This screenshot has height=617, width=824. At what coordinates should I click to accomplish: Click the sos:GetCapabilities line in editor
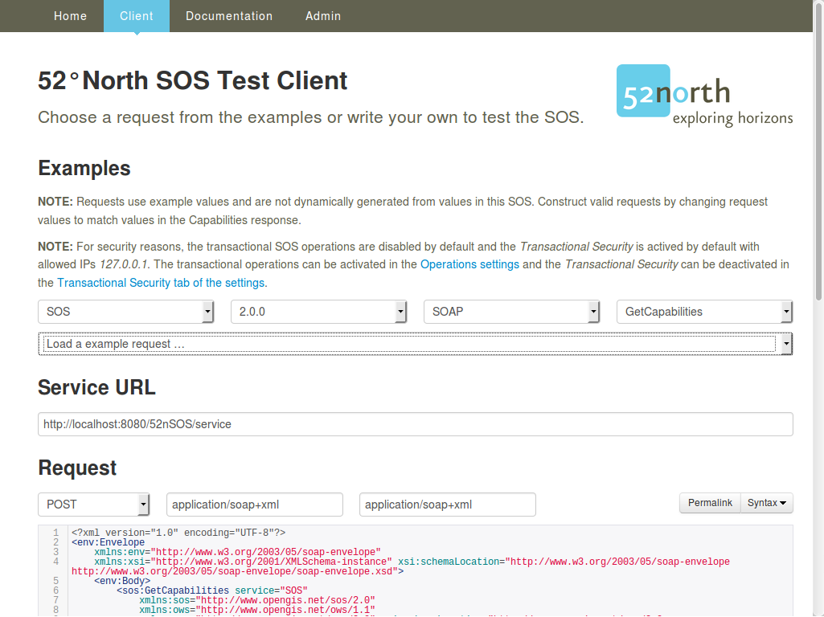click(212, 590)
